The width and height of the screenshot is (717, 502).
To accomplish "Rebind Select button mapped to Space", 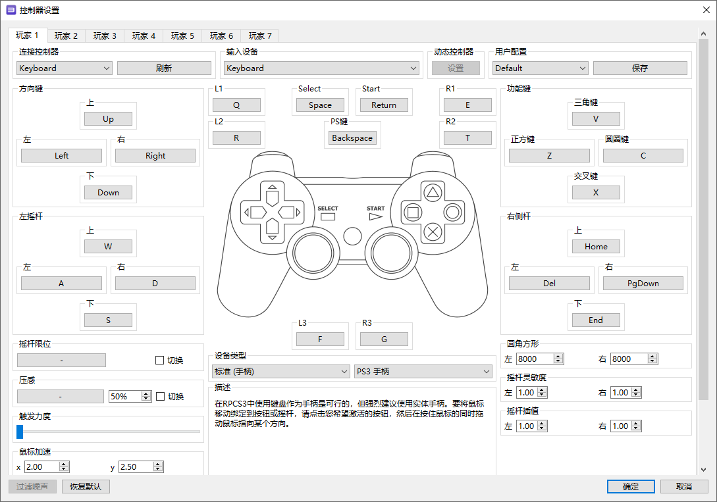I will tap(320, 105).
